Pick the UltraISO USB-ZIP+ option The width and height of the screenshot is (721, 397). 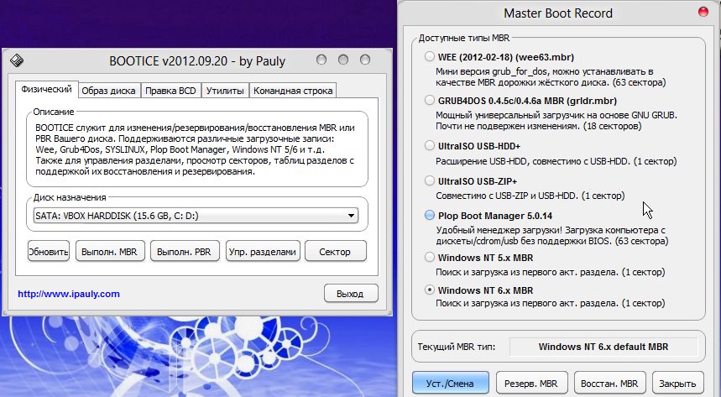pos(431,180)
